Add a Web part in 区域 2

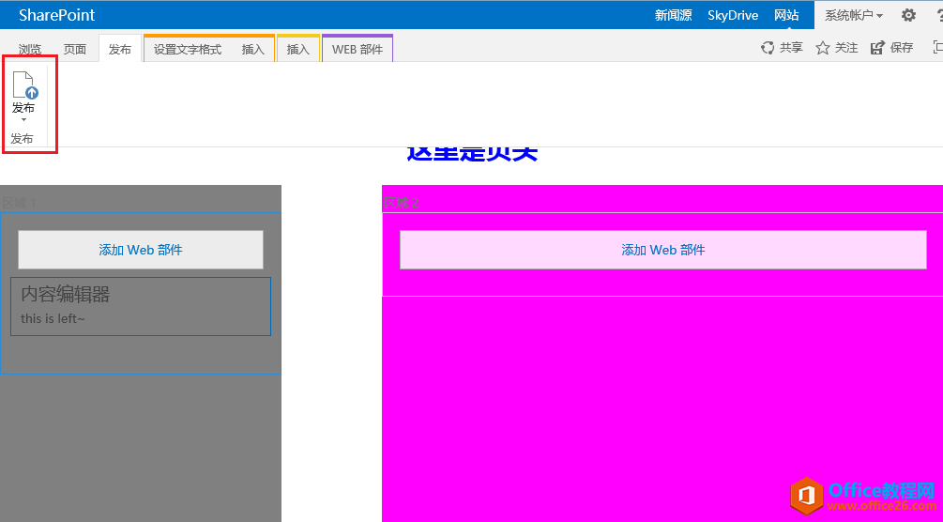tap(662, 250)
